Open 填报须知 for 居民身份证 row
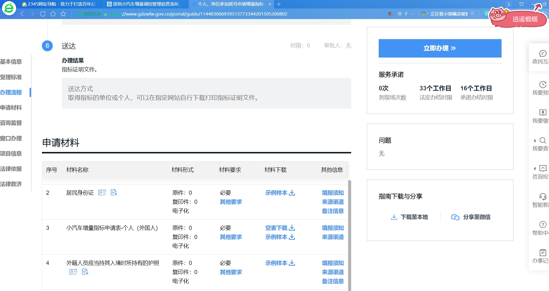The width and height of the screenshot is (549, 291). tap(333, 193)
